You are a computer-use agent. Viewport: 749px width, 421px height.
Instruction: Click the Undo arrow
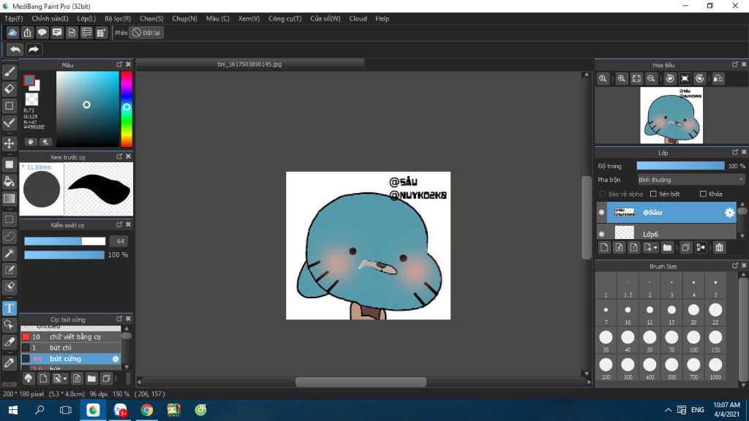point(15,49)
